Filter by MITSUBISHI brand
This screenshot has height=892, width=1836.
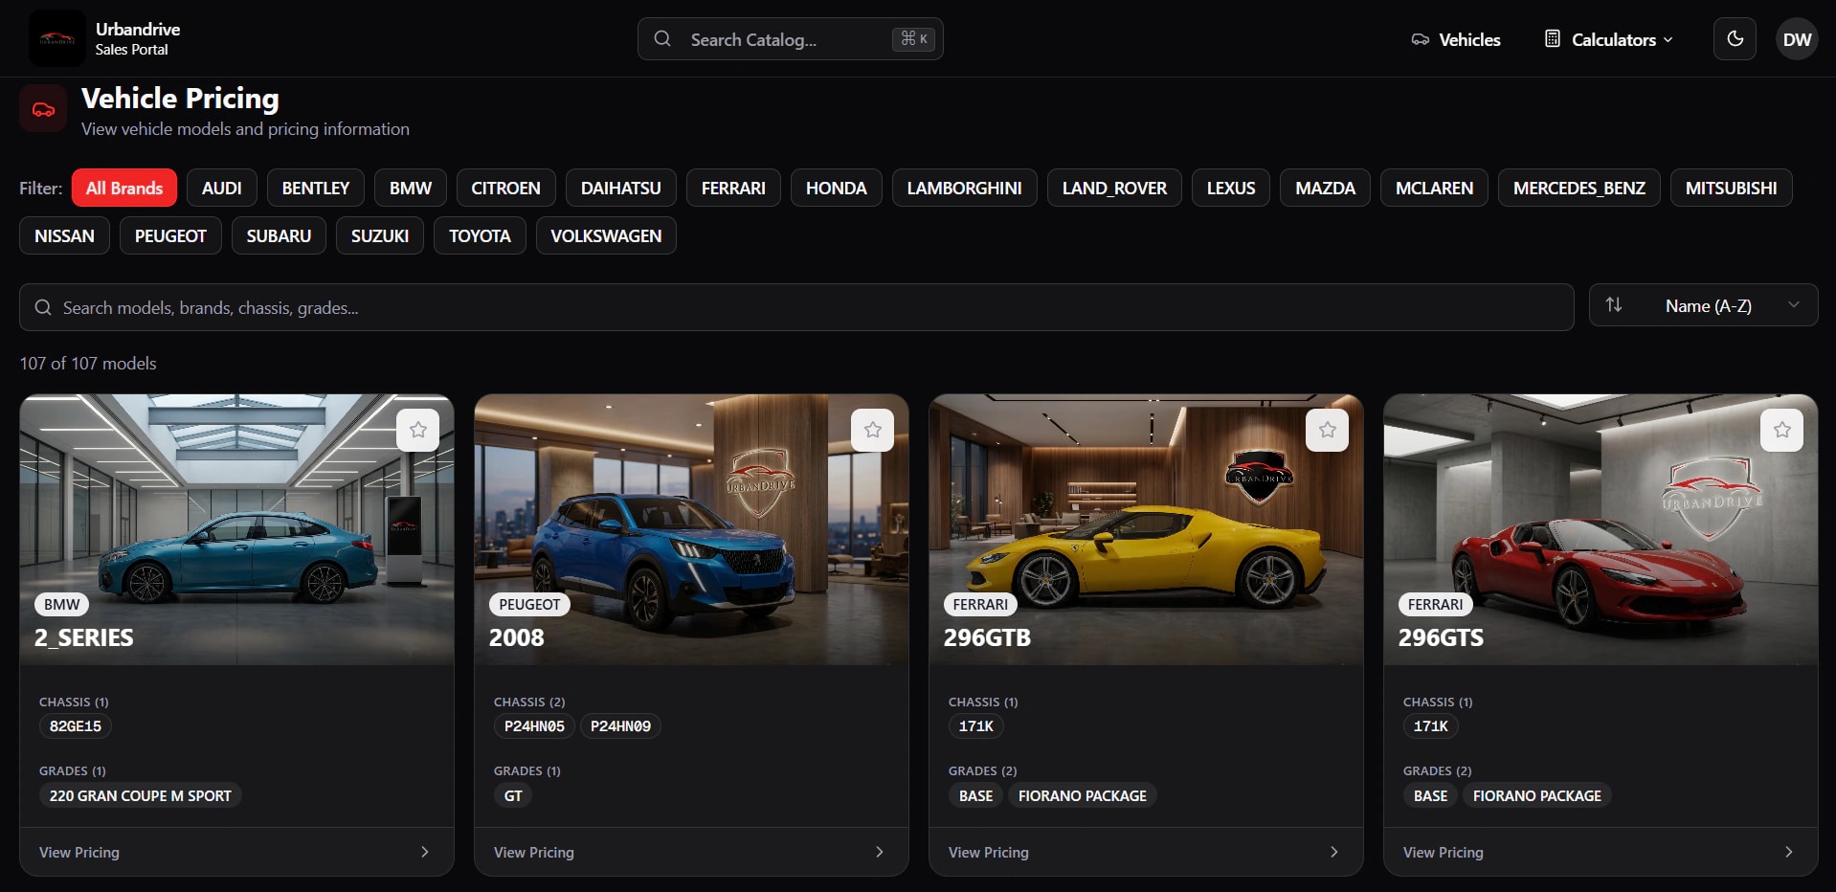(x=1732, y=188)
